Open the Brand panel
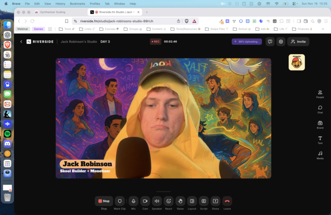 click(x=320, y=124)
